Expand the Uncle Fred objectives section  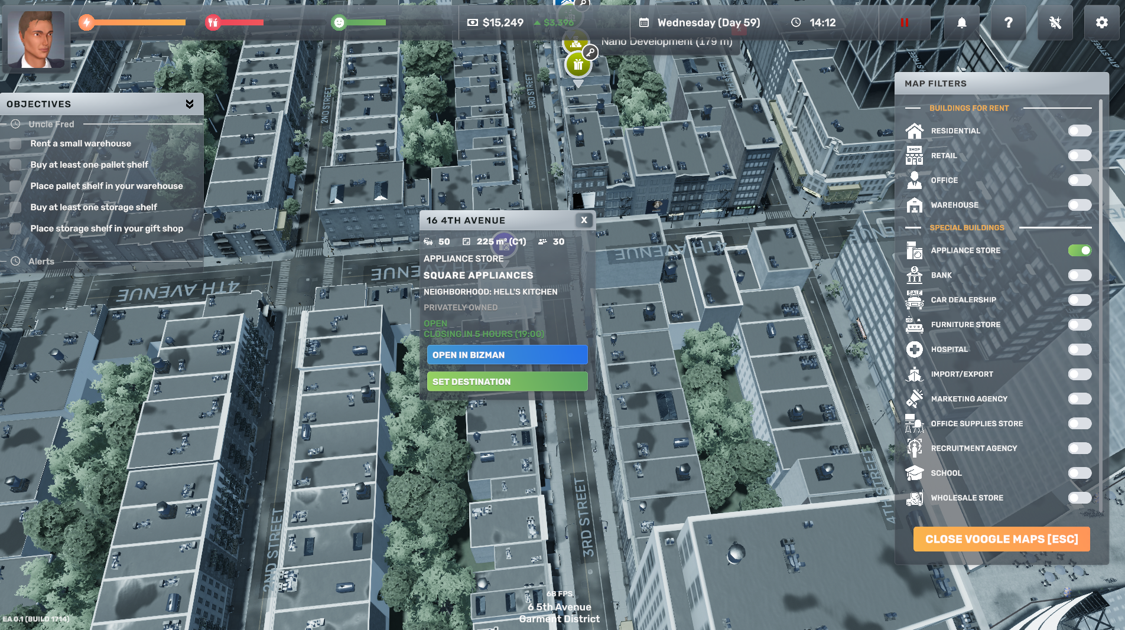pos(51,124)
